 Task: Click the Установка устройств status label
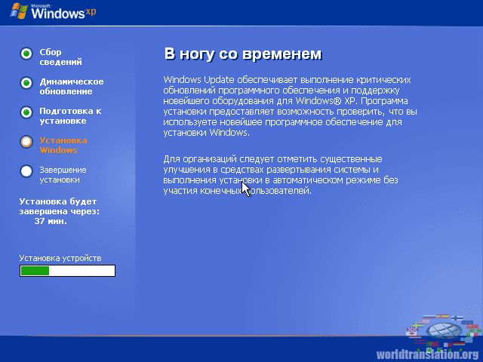pyautogui.click(x=60, y=258)
